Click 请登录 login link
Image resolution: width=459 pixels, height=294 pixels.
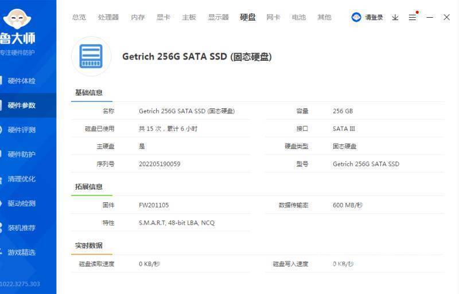[374, 18]
